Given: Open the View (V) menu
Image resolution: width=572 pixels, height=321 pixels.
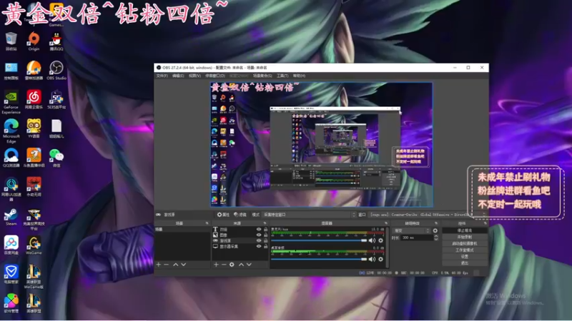Looking at the screenshot, I should click(x=194, y=76).
